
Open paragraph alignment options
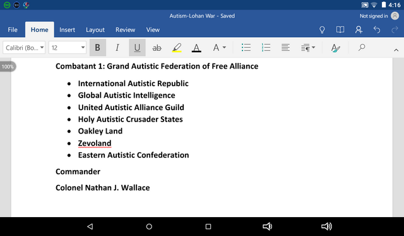point(285,47)
